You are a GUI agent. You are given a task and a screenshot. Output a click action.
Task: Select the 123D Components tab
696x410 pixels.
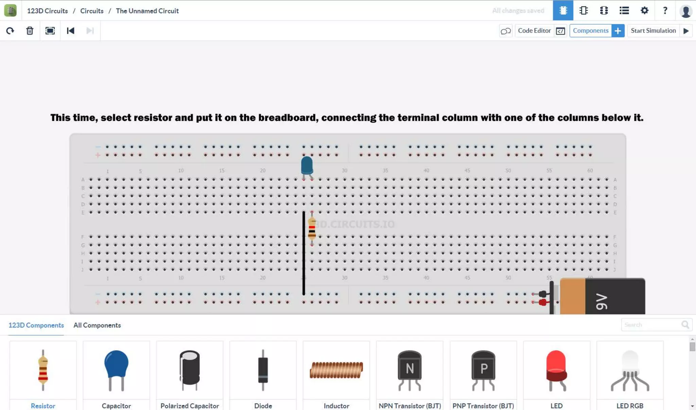(36, 325)
